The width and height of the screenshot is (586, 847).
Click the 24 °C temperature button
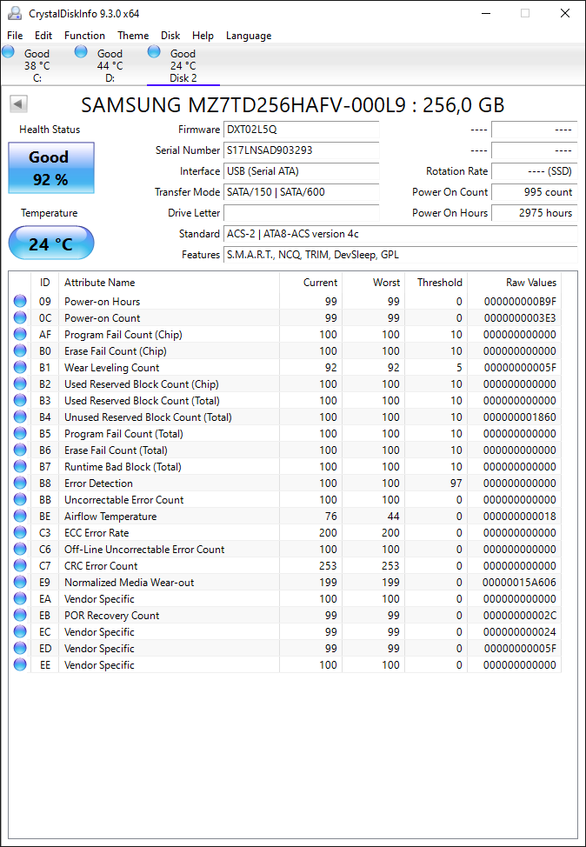(x=51, y=243)
